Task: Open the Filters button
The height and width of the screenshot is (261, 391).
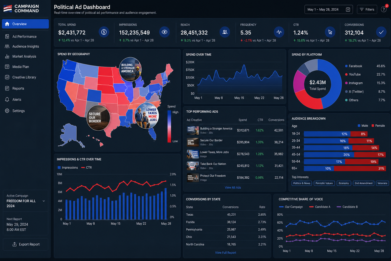Action: 367,9
